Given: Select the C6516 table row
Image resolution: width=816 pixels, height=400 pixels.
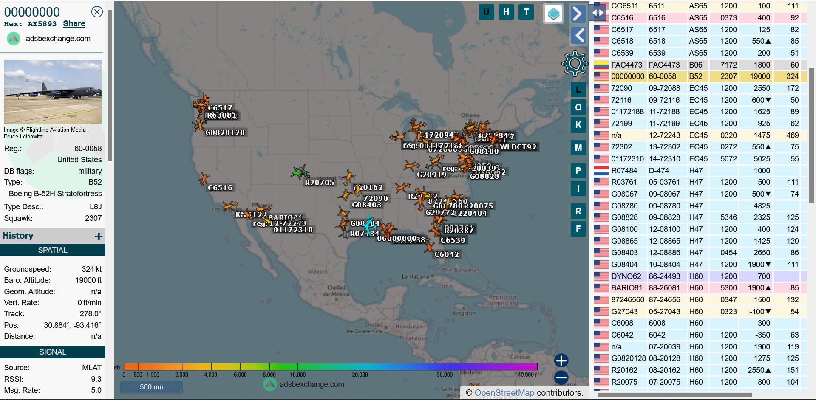Looking at the screenshot, I should coord(700,18).
